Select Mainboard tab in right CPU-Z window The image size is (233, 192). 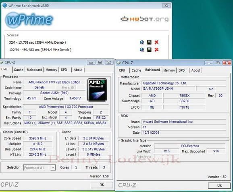click(152, 70)
